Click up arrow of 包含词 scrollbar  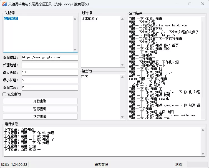(122, 77)
